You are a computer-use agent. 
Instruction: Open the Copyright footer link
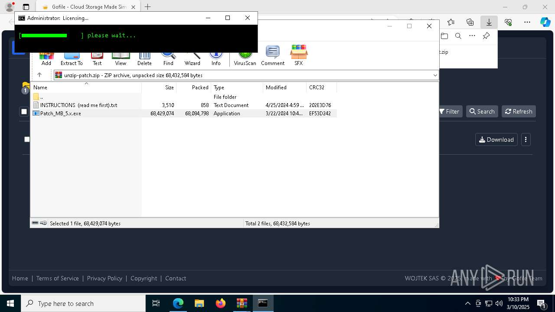(x=144, y=278)
